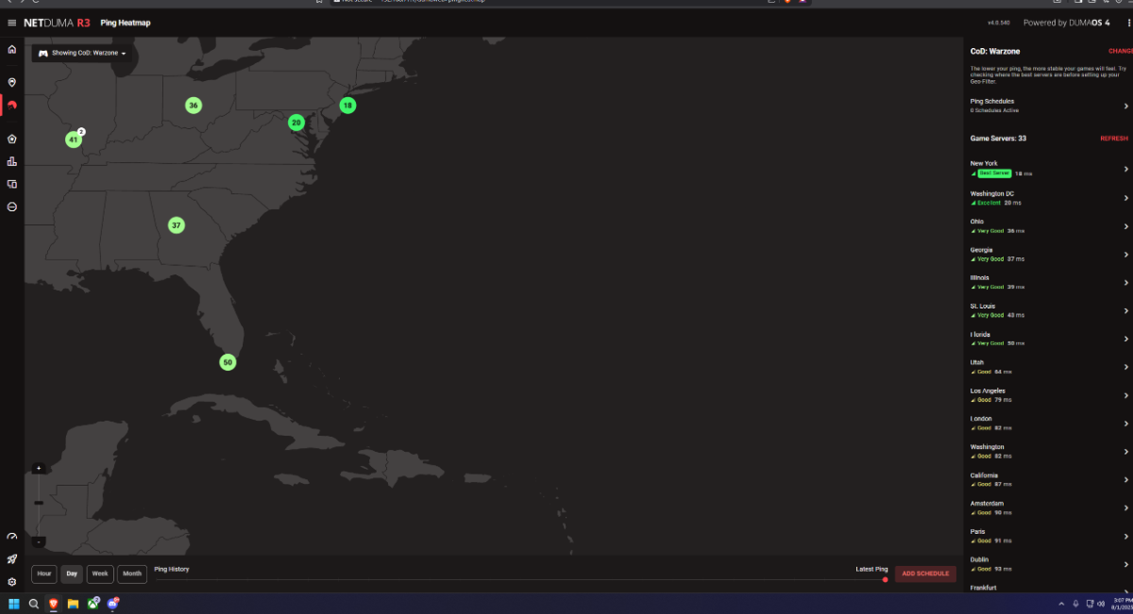The height and width of the screenshot is (614, 1133).
Task: Open the speedometer benchmark sidebar icon
Action: [x=11, y=537]
